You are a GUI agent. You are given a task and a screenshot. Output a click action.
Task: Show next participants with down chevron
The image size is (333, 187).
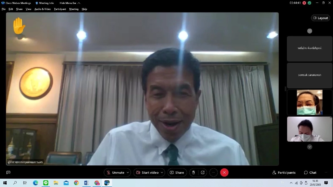pyautogui.click(x=310, y=147)
